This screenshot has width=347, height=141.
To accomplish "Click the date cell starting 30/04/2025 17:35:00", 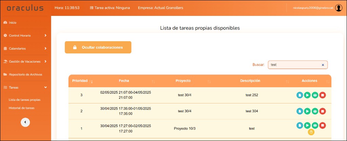I will tap(125, 111).
